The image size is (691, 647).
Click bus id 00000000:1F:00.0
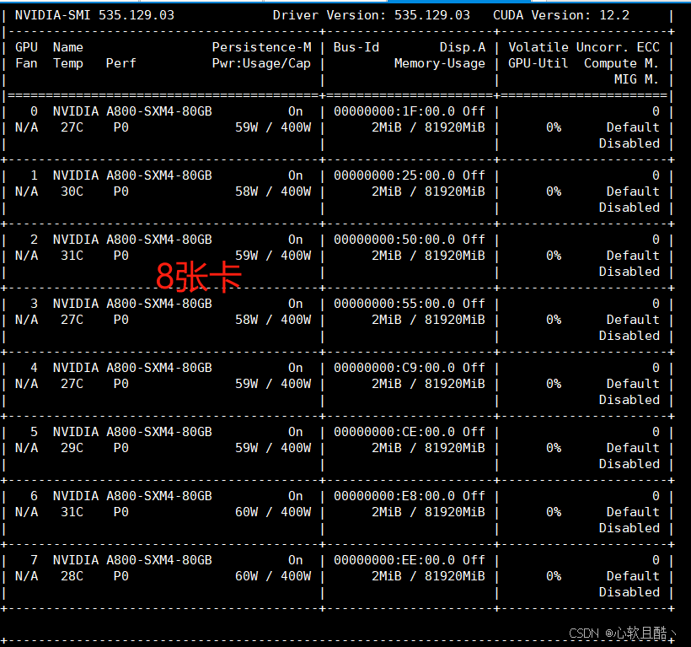click(x=394, y=111)
